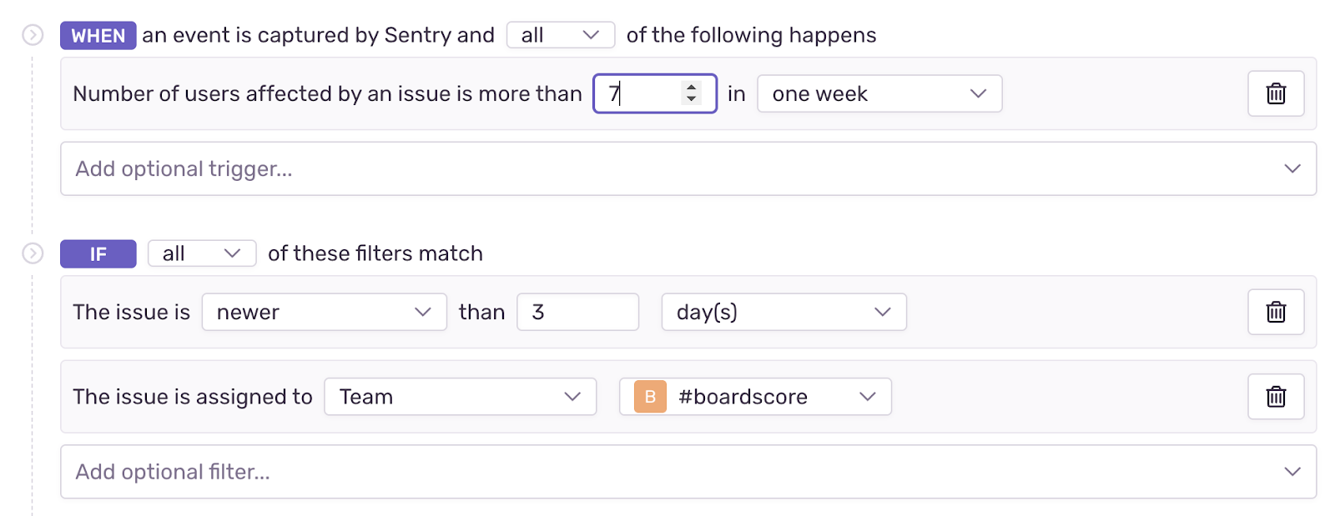Click the issue age value field
Viewport: 1335px width, 516px height.
pyautogui.click(x=577, y=312)
